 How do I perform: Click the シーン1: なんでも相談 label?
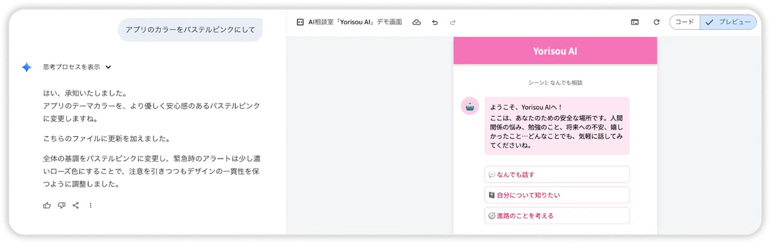click(x=555, y=83)
